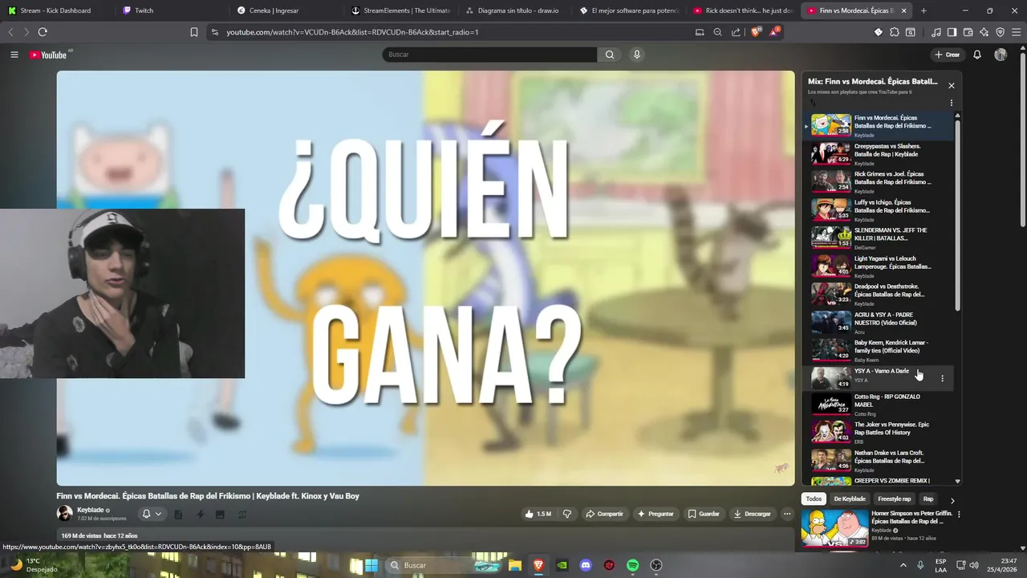Click the zoom-out magnifier in address bar
The height and width of the screenshot is (578, 1027).
(718, 32)
